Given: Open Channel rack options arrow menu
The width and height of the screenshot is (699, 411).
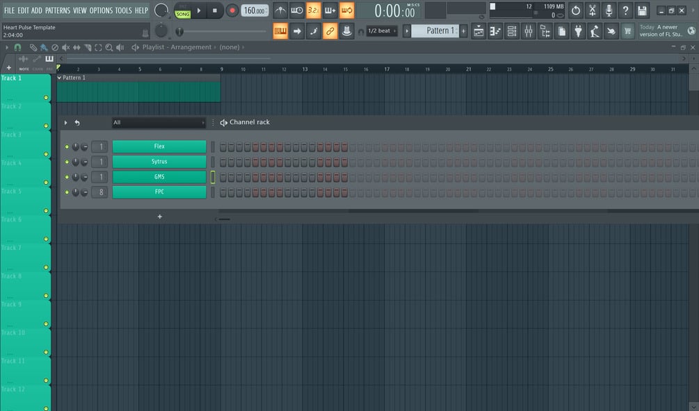Looking at the screenshot, I should click(65, 122).
